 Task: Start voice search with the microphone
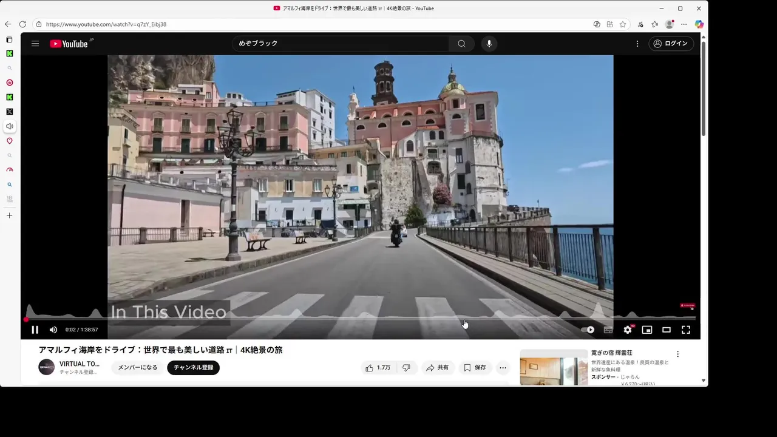click(x=489, y=44)
